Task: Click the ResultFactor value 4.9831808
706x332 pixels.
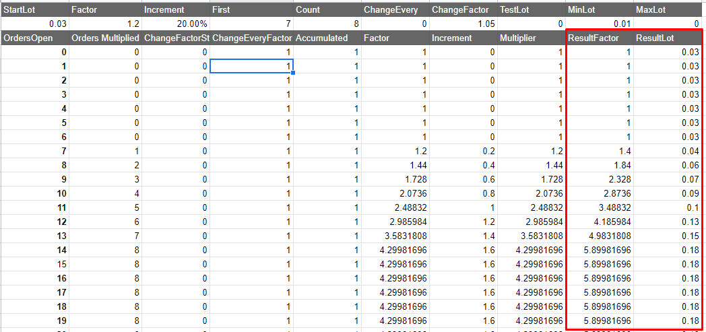Action: click(x=600, y=236)
